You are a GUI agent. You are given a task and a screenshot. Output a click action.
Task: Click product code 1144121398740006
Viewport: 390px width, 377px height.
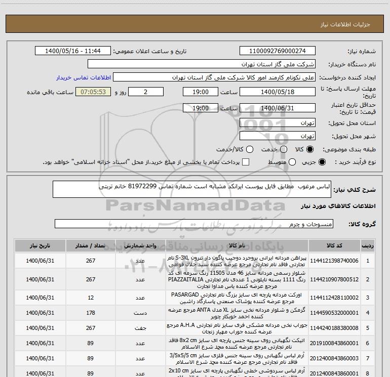pyautogui.click(x=334, y=261)
